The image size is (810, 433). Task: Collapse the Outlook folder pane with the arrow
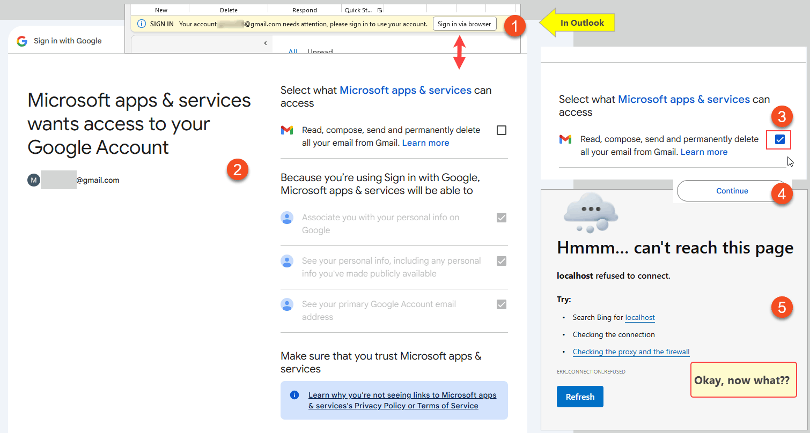pyautogui.click(x=266, y=43)
